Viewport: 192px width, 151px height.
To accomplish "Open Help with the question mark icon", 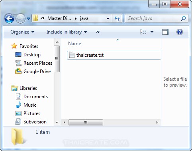I will [x=180, y=32].
